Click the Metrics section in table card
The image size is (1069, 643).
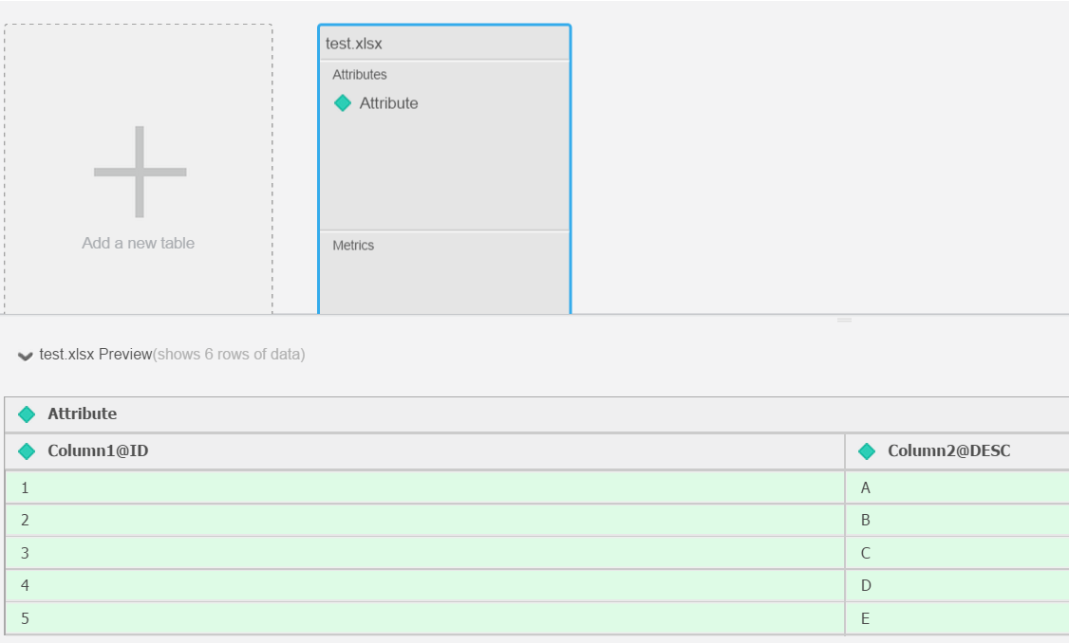tap(353, 246)
